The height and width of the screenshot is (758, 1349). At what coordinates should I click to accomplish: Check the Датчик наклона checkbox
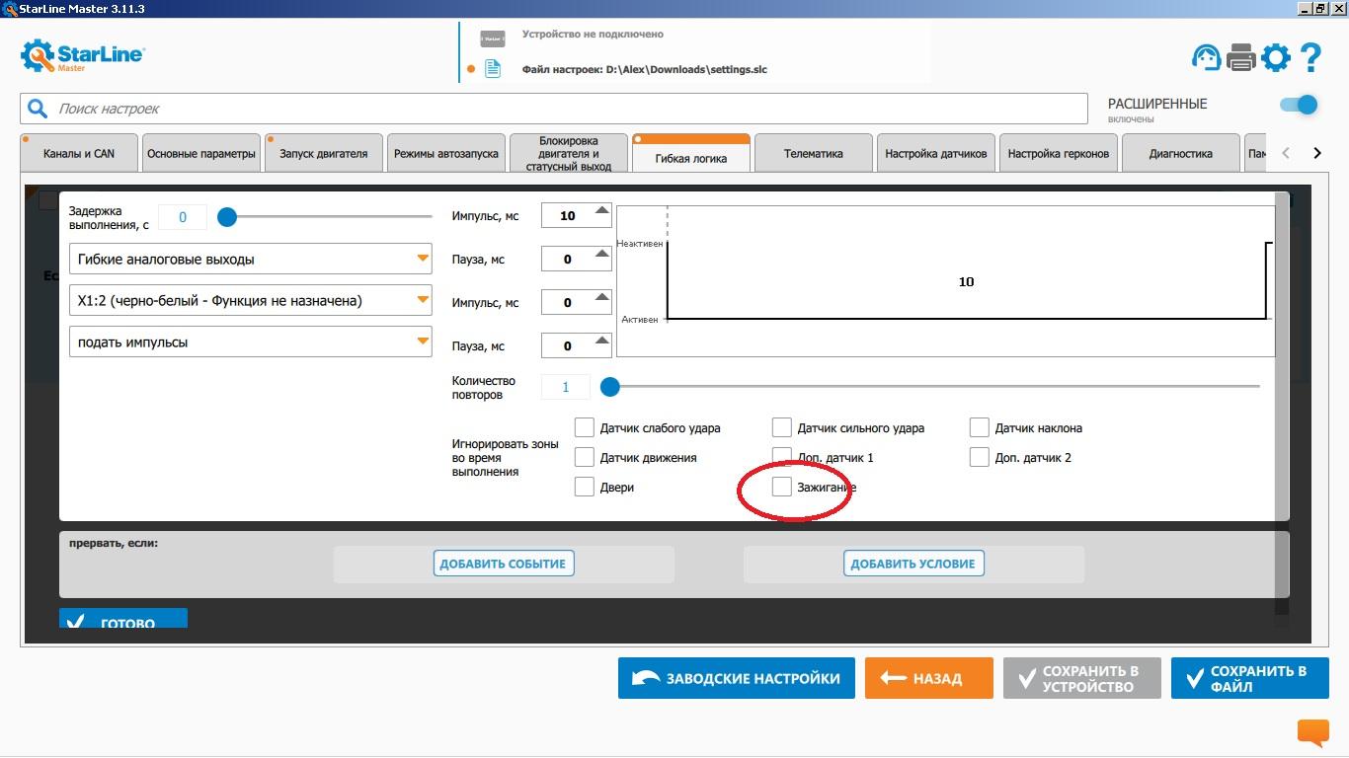[x=979, y=427]
